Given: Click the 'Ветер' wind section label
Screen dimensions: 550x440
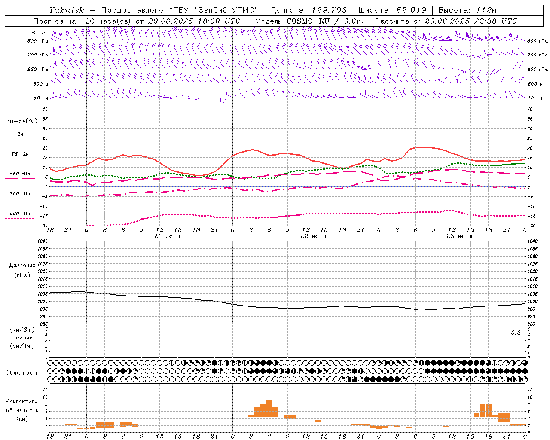Looking at the screenshot, I should click(40, 33).
